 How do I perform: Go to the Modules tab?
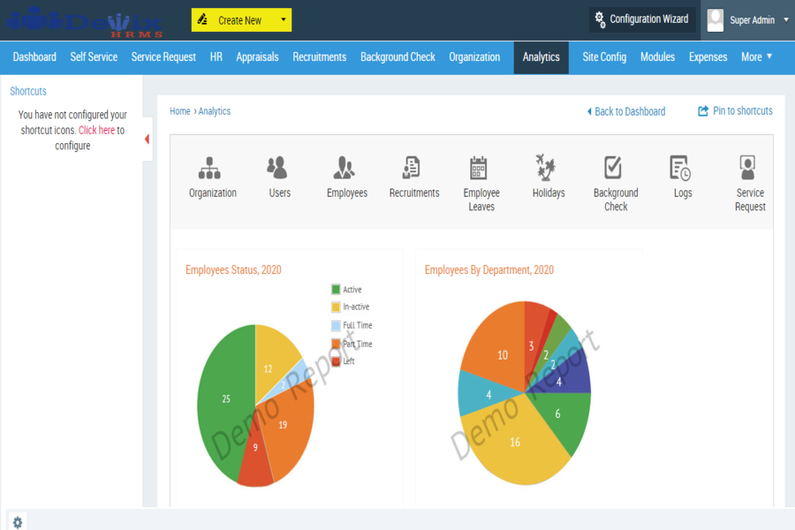pos(657,57)
